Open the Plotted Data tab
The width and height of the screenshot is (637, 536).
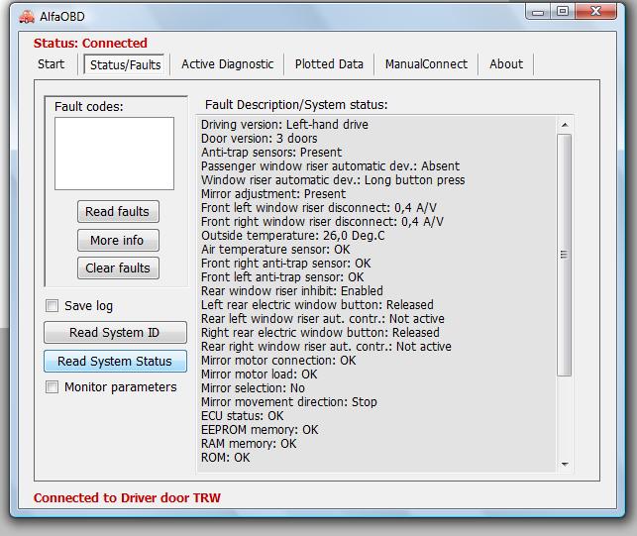pos(329,64)
